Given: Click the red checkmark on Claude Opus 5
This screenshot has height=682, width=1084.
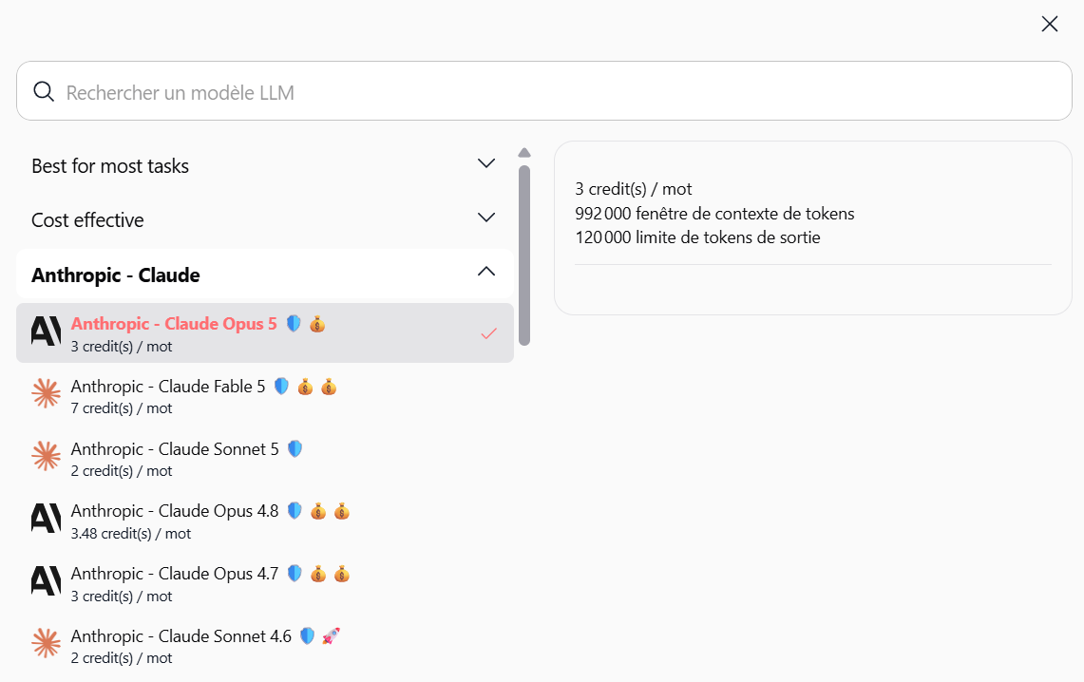Looking at the screenshot, I should click(x=488, y=333).
